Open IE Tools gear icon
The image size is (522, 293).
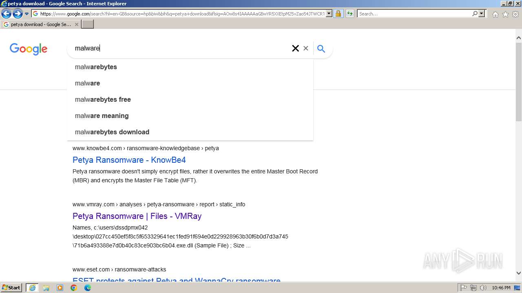pos(515,14)
